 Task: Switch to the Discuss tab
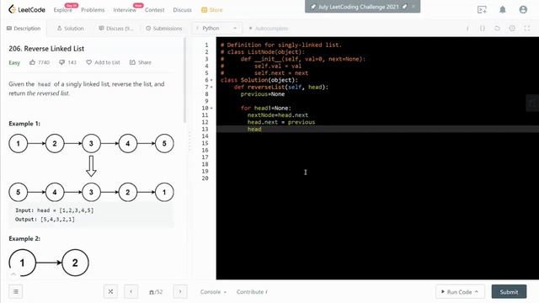[x=116, y=28]
